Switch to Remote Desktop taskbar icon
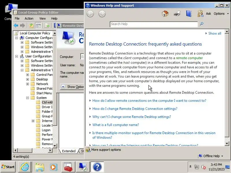 83,167
